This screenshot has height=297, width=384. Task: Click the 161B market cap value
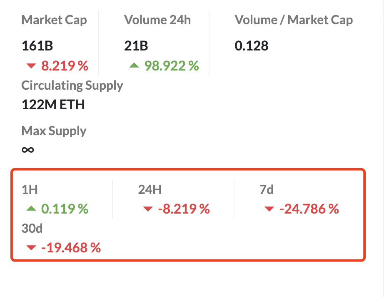(37, 46)
